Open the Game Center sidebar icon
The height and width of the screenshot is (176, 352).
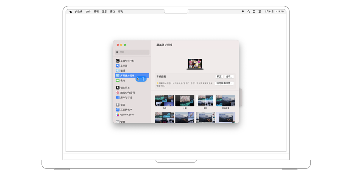pyautogui.click(x=118, y=114)
